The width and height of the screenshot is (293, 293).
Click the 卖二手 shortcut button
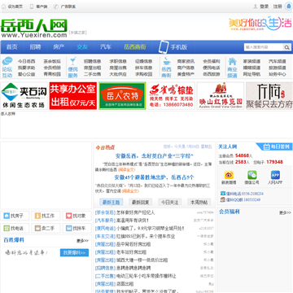pyautogui.click(x=46, y=228)
